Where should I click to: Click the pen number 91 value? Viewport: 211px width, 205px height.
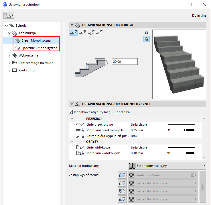point(169,153)
